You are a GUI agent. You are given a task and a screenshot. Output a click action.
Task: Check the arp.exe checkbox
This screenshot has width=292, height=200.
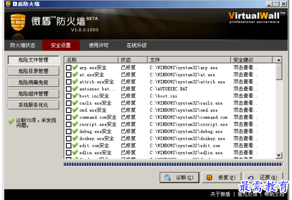pyautogui.click(x=68, y=68)
